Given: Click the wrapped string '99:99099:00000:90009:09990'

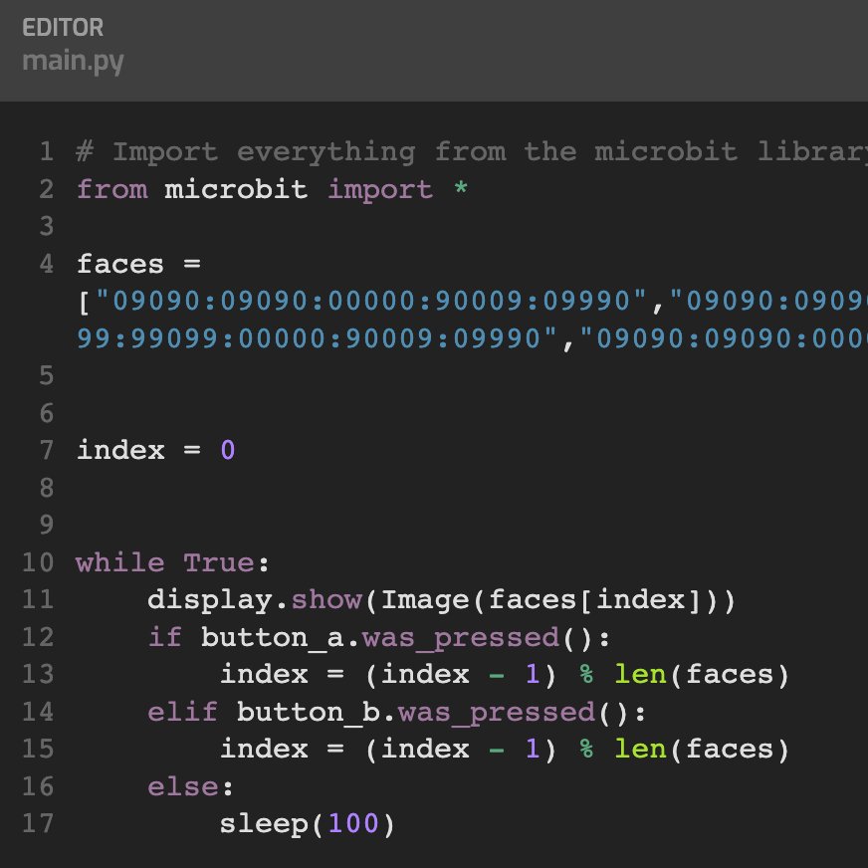Looking at the screenshot, I should tap(317, 338).
